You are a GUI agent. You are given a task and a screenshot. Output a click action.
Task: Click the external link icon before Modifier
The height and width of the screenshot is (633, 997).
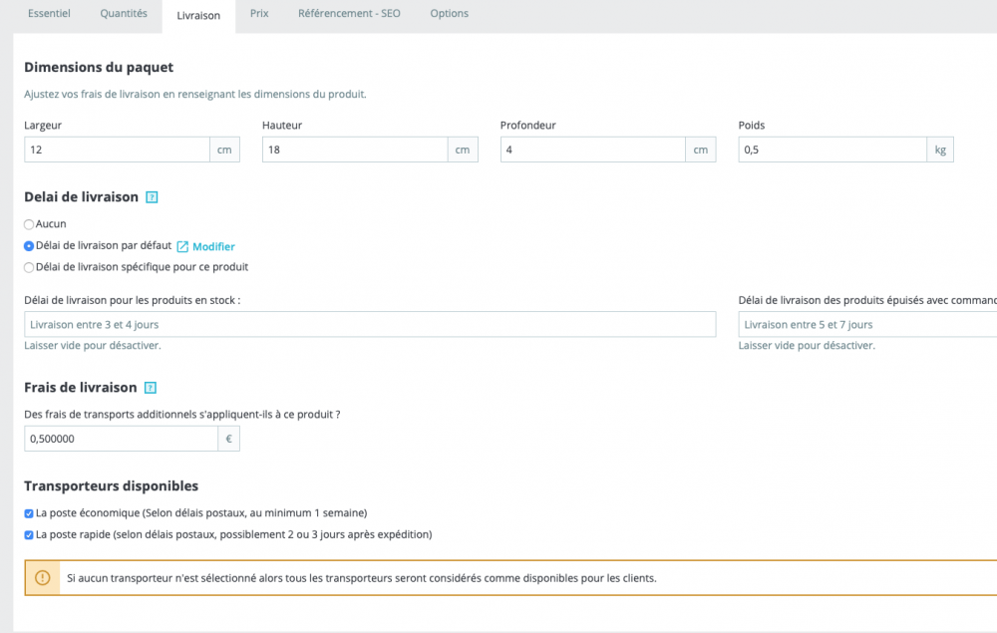(x=182, y=246)
